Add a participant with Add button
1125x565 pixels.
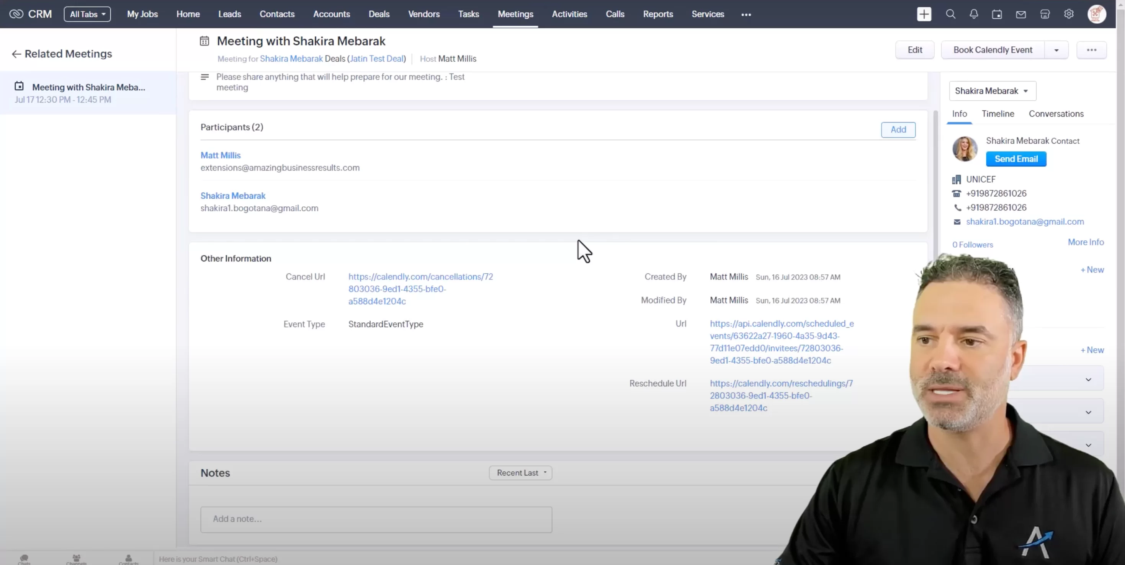pos(898,130)
